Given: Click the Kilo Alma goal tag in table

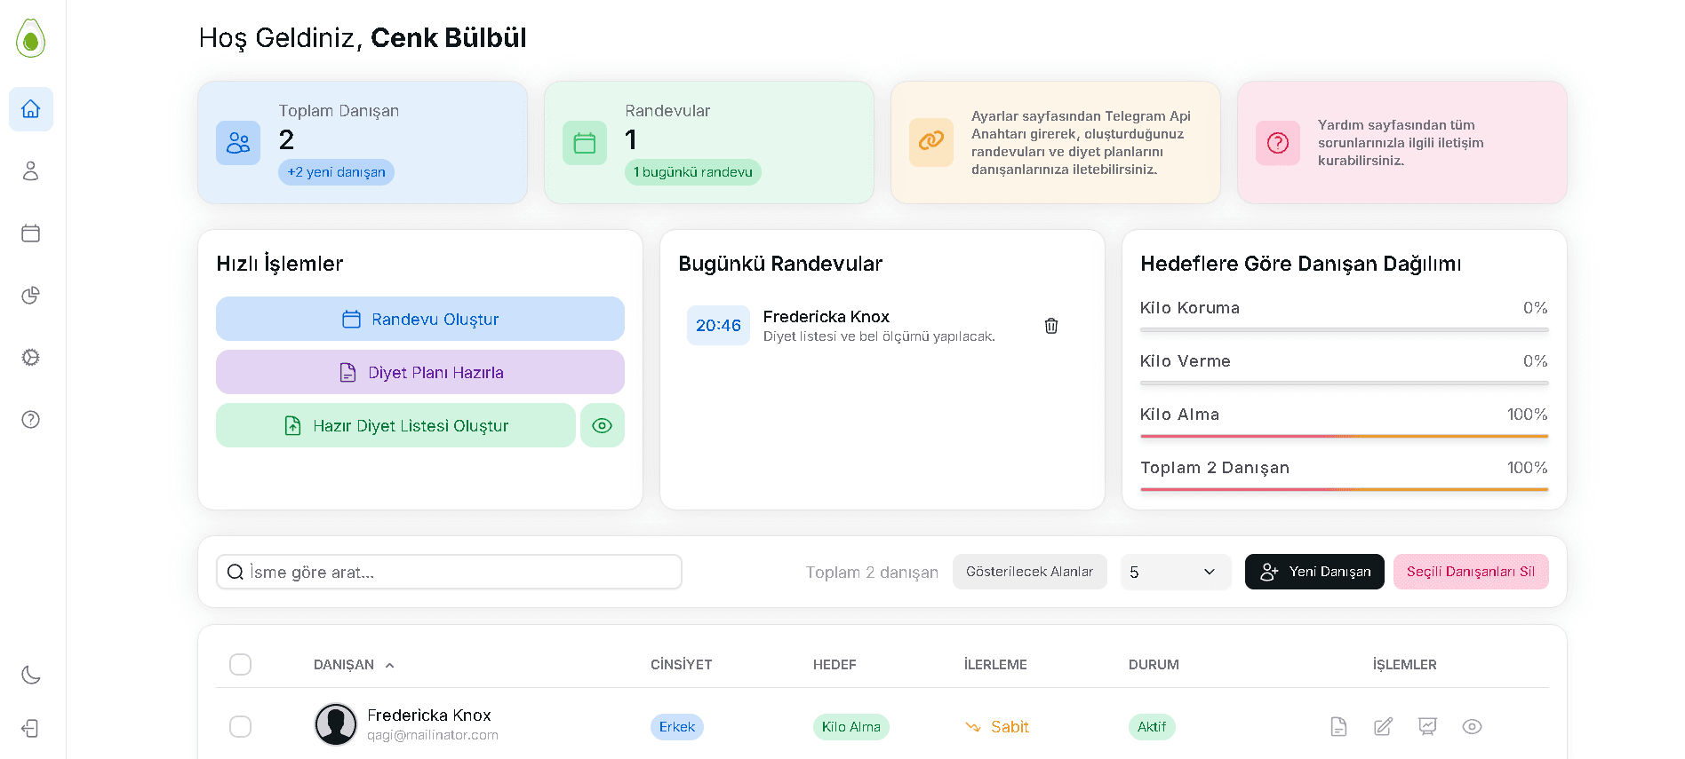Looking at the screenshot, I should pyautogui.click(x=851, y=727).
